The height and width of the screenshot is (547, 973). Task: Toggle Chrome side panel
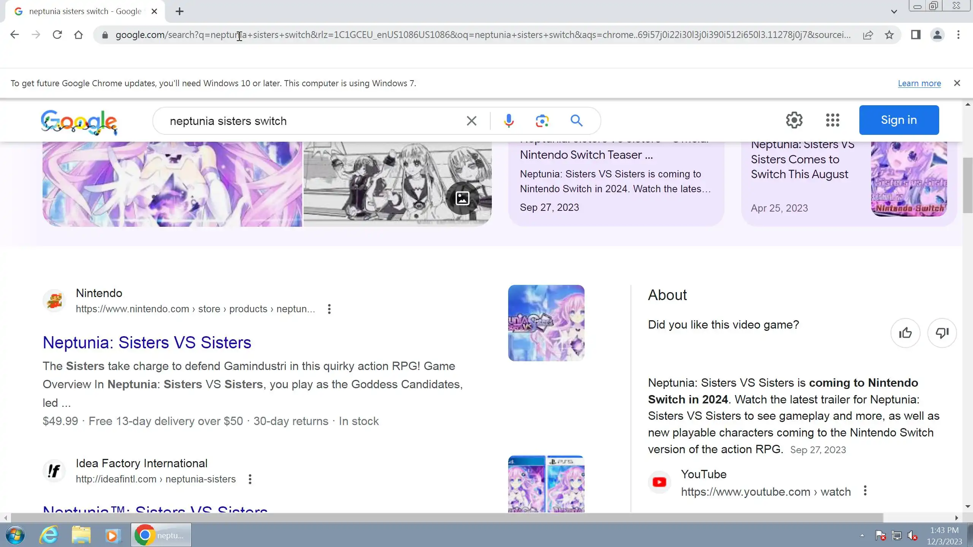click(916, 35)
